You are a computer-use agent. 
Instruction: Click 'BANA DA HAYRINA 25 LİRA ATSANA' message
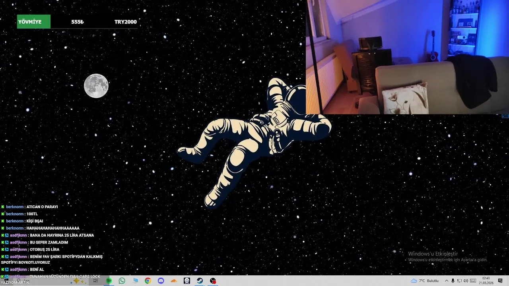(x=62, y=236)
